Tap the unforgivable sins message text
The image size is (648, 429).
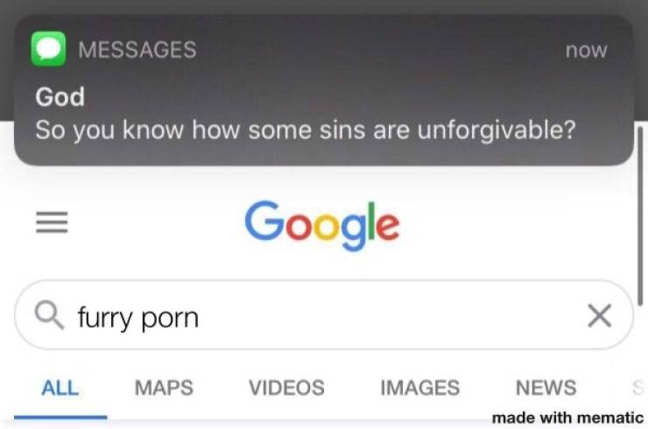coord(306,130)
